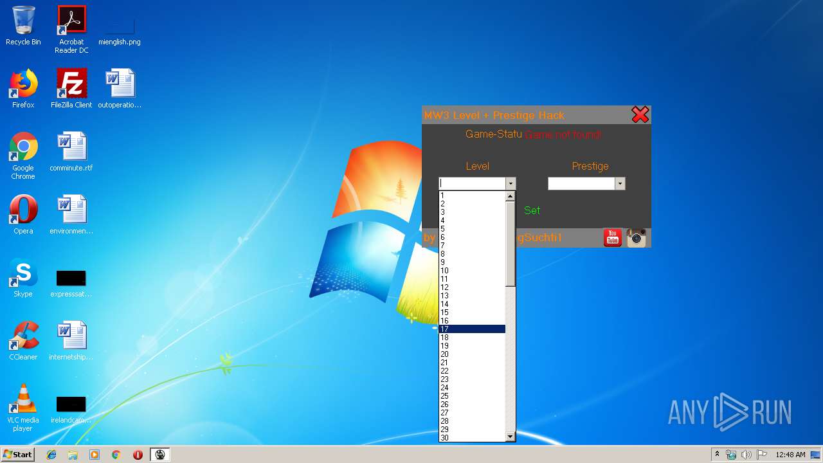Open the Google Chrome desktop shortcut

[x=23, y=156]
